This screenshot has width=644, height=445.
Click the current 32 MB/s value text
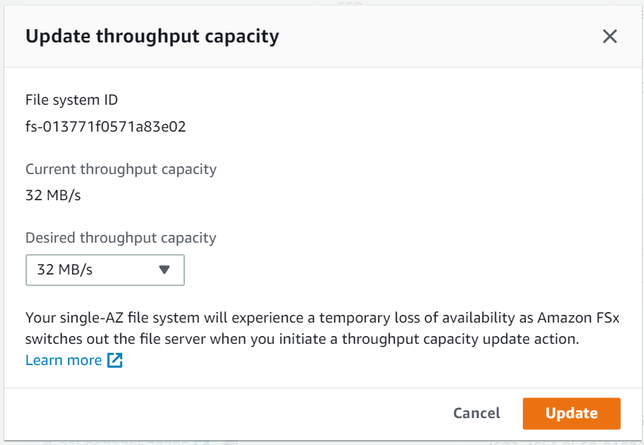click(53, 195)
